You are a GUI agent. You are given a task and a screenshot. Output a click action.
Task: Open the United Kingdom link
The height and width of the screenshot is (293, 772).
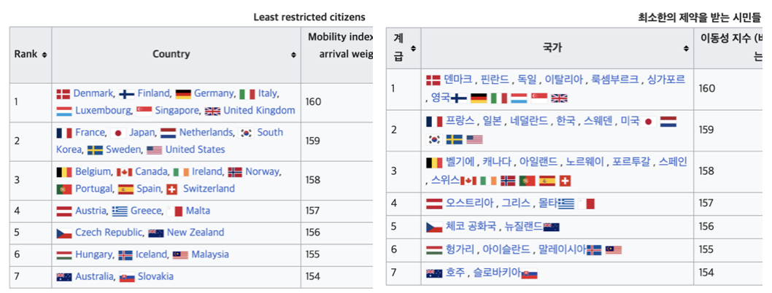coord(259,111)
